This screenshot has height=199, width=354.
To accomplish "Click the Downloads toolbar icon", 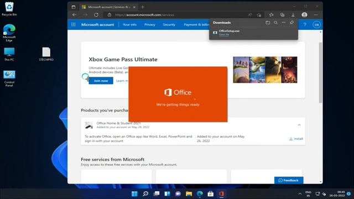I will (x=293, y=15).
